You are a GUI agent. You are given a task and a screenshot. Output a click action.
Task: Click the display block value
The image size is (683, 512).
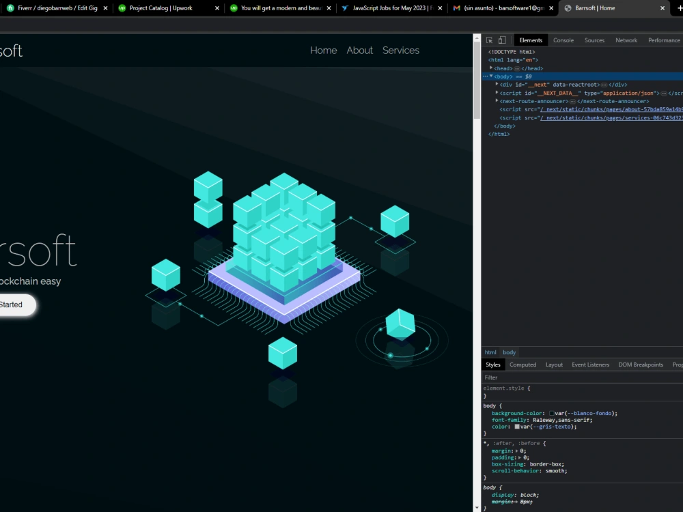(x=529, y=495)
